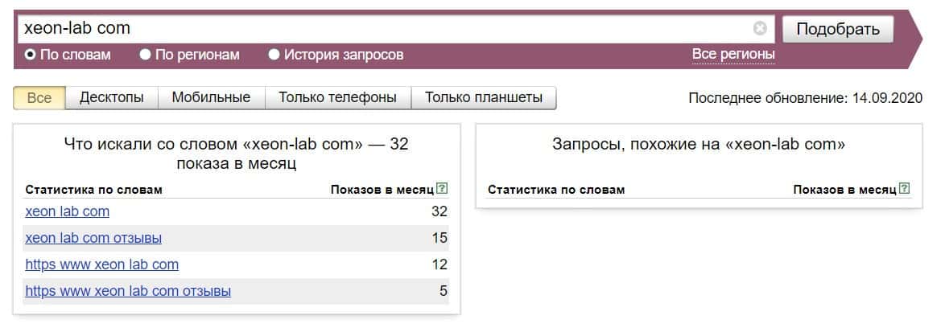Follow the "https www xeon lab com" link
This screenshot has height=332, width=945.
(102, 264)
